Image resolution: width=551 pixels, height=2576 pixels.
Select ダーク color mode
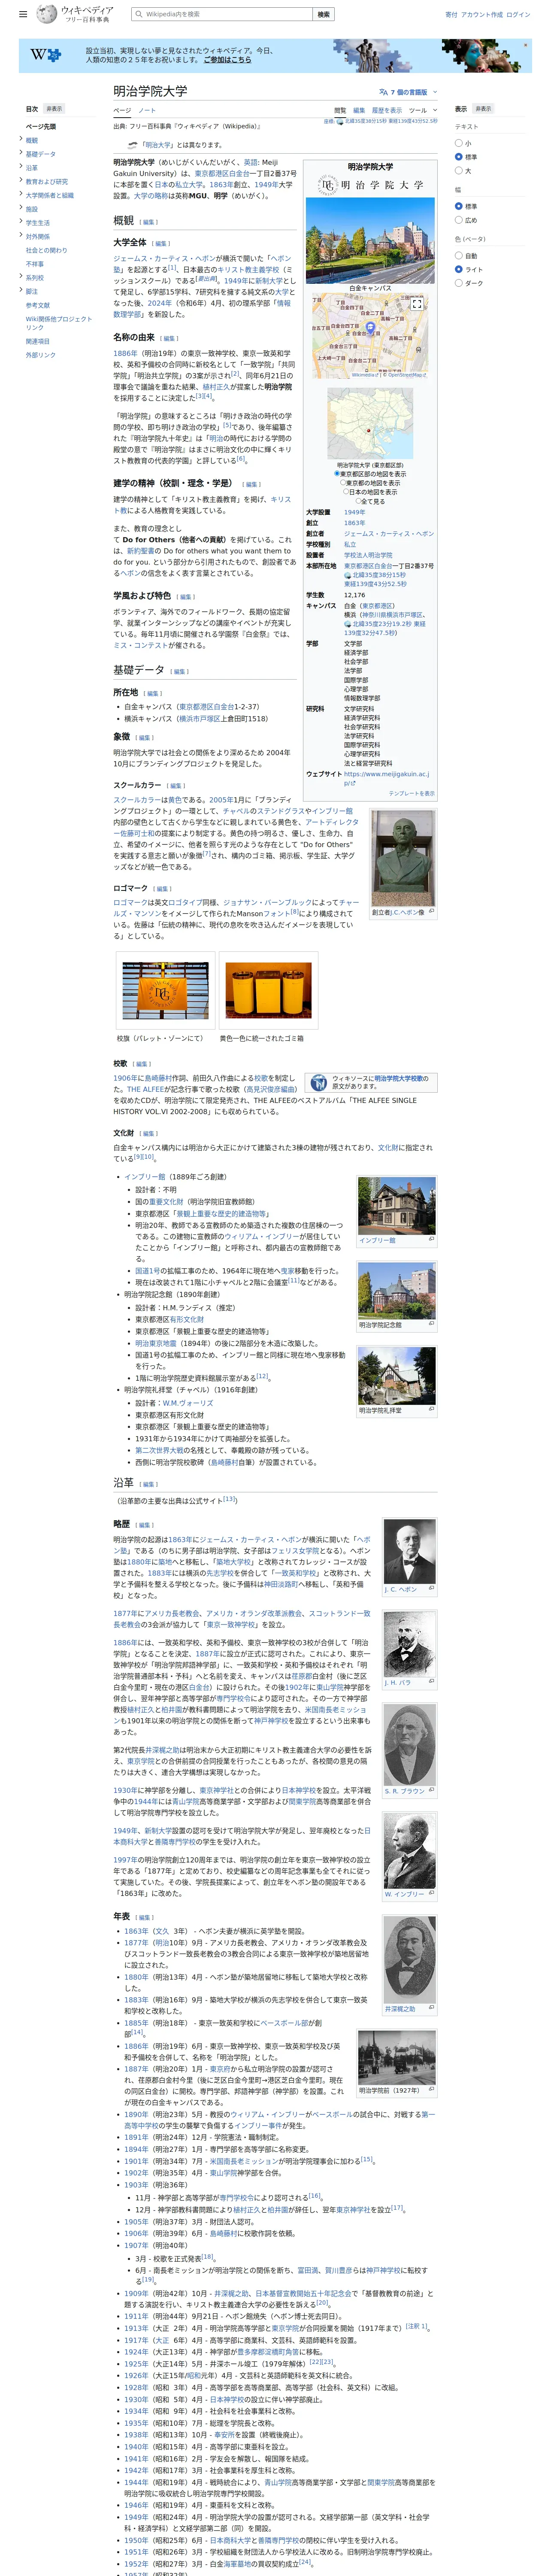coord(459,283)
